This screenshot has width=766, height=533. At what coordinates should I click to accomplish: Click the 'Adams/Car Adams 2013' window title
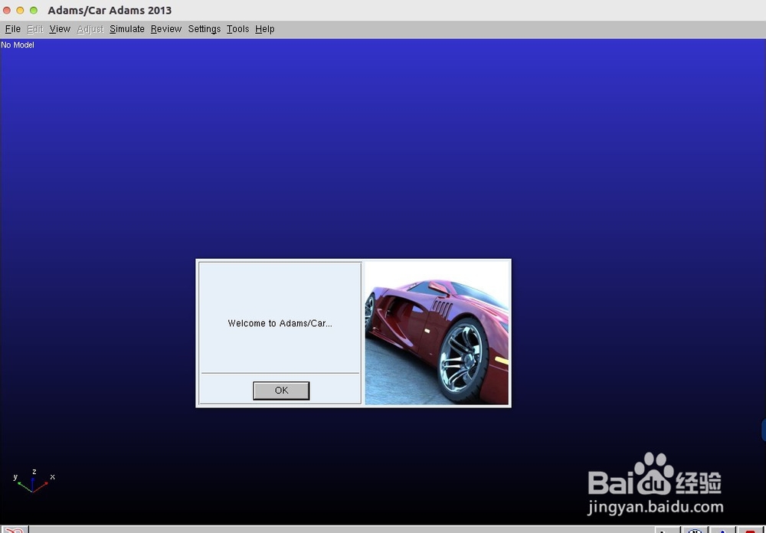pyautogui.click(x=110, y=10)
